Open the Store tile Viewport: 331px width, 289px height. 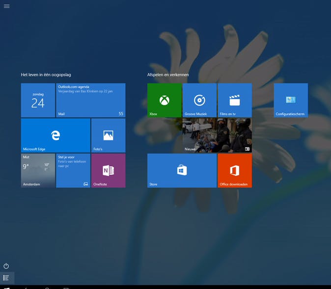[182, 170]
